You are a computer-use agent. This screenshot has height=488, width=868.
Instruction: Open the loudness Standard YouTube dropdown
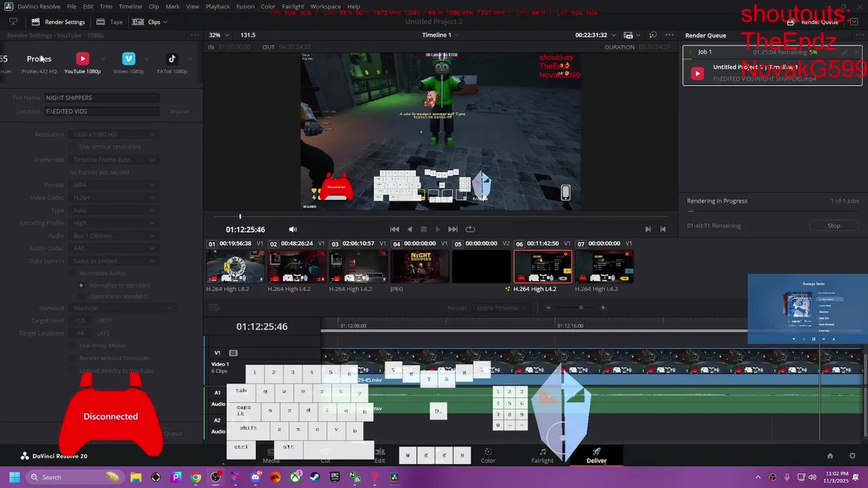[122, 308]
